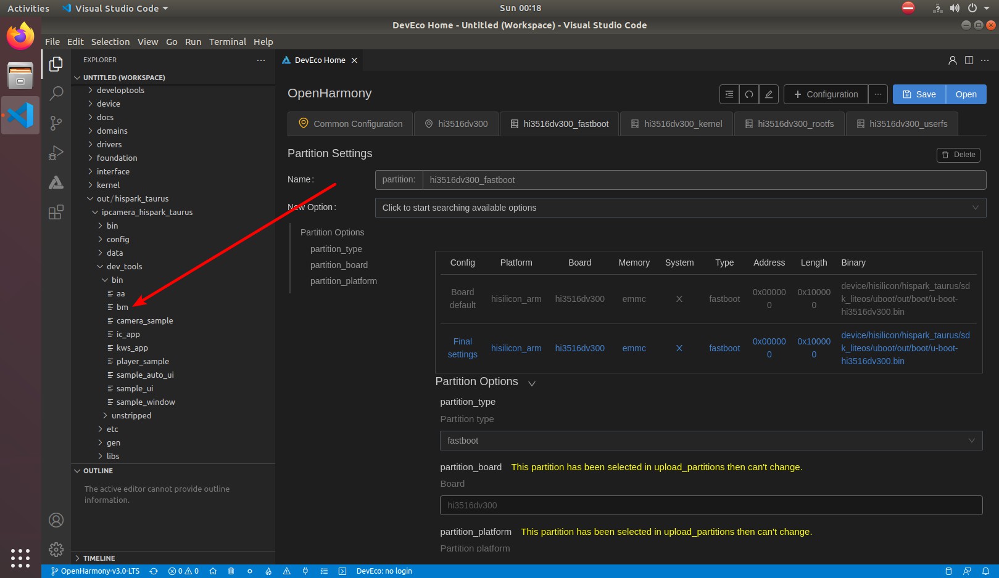Open the system volume indicator
Viewport: 999px width, 578px height.
955,8
